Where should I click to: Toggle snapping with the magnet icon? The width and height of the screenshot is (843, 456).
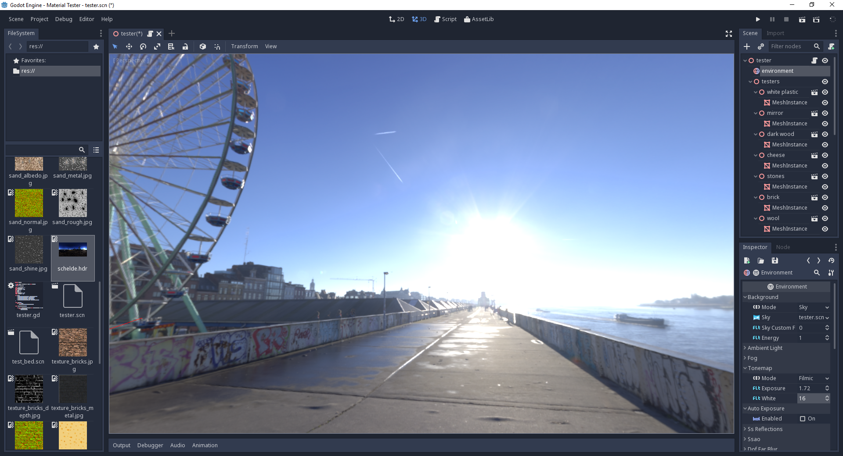[x=217, y=46]
